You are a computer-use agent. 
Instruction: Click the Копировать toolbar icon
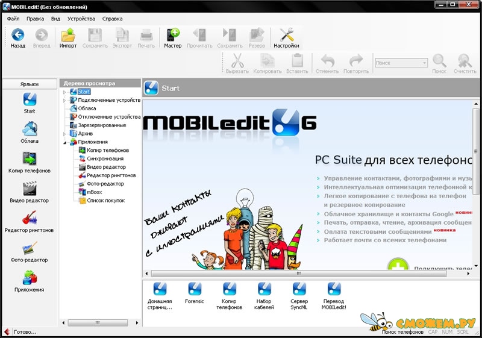coord(268,60)
